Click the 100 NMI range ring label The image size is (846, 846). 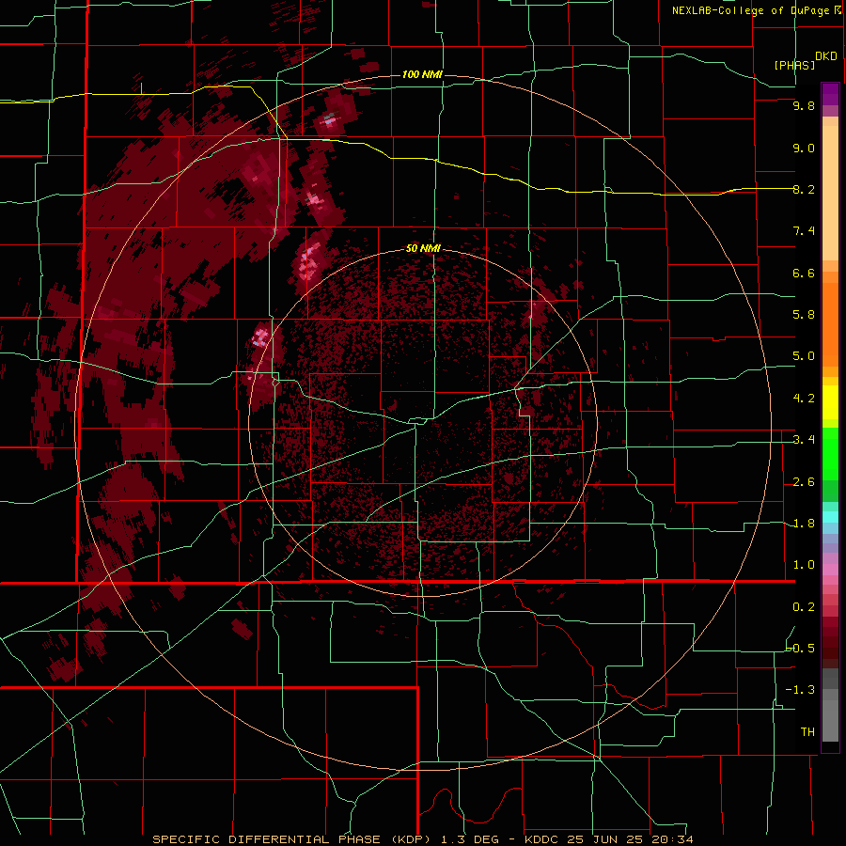(422, 74)
